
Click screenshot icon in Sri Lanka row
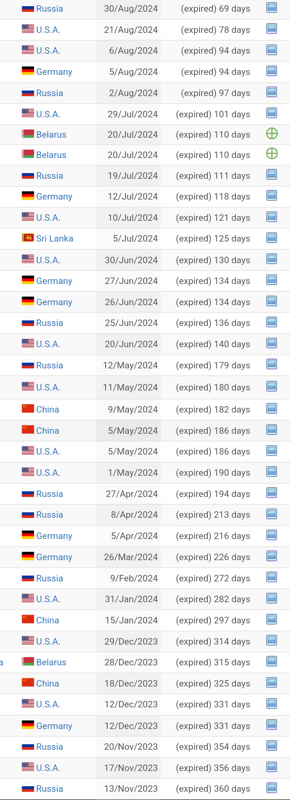[x=271, y=238]
